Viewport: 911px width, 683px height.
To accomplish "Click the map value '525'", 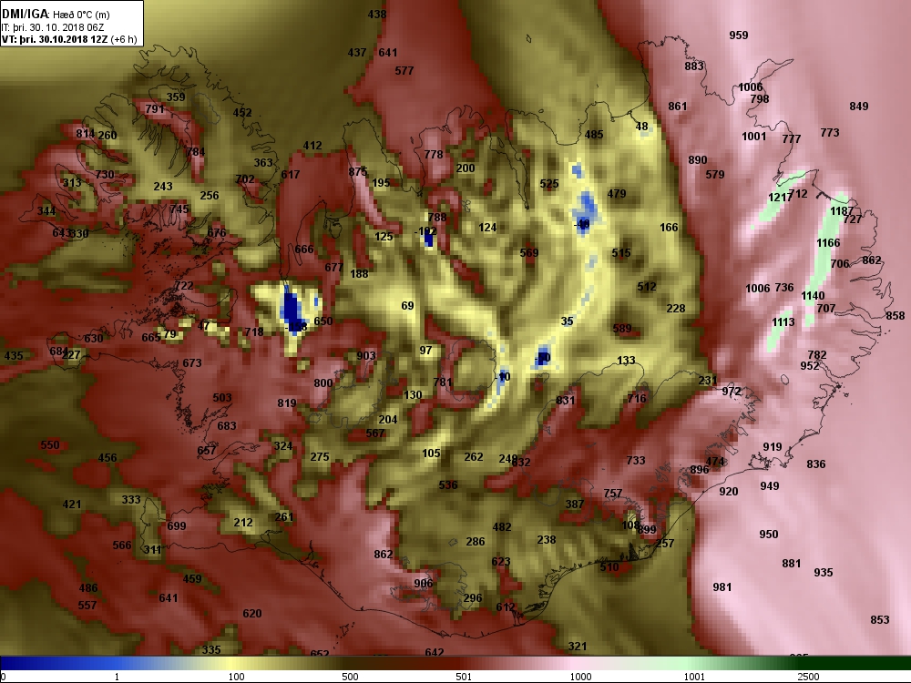I will click(x=549, y=184).
